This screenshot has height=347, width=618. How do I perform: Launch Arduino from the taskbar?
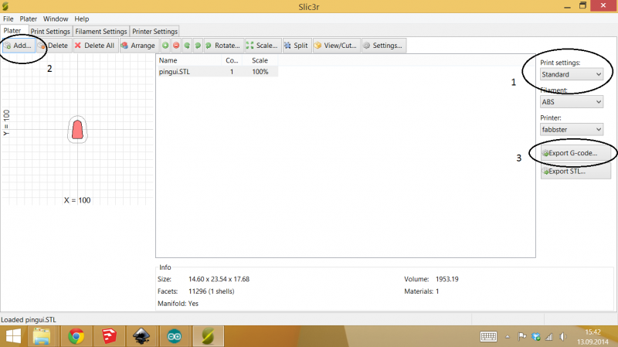[175, 336]
